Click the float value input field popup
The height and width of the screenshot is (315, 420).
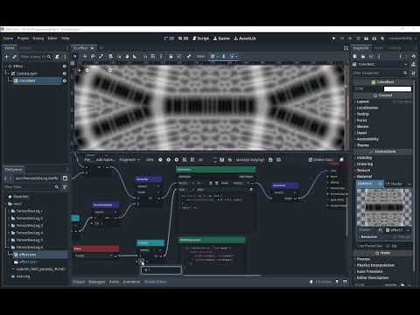point(161,270)
